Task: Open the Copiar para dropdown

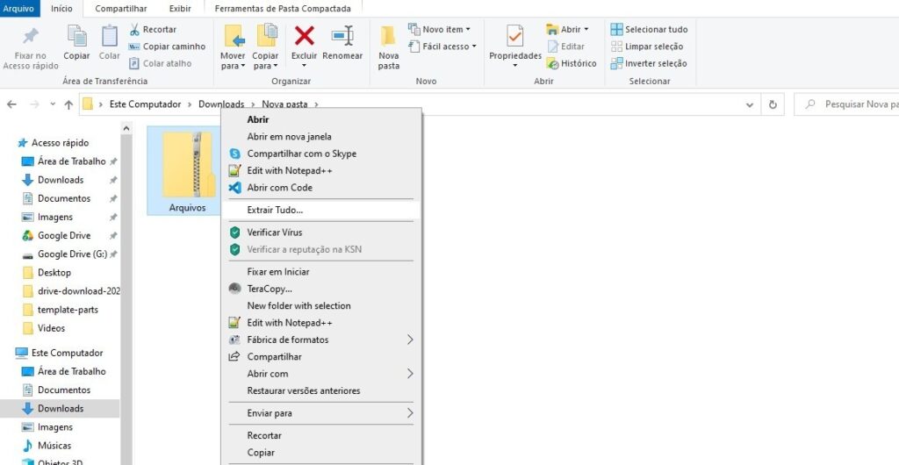Action: [265, 61]
